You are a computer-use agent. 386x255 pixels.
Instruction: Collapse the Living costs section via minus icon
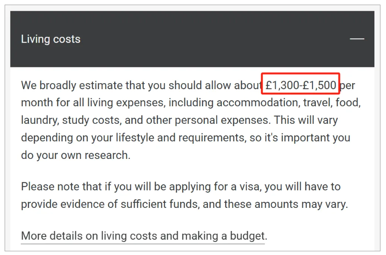point(356,39)
